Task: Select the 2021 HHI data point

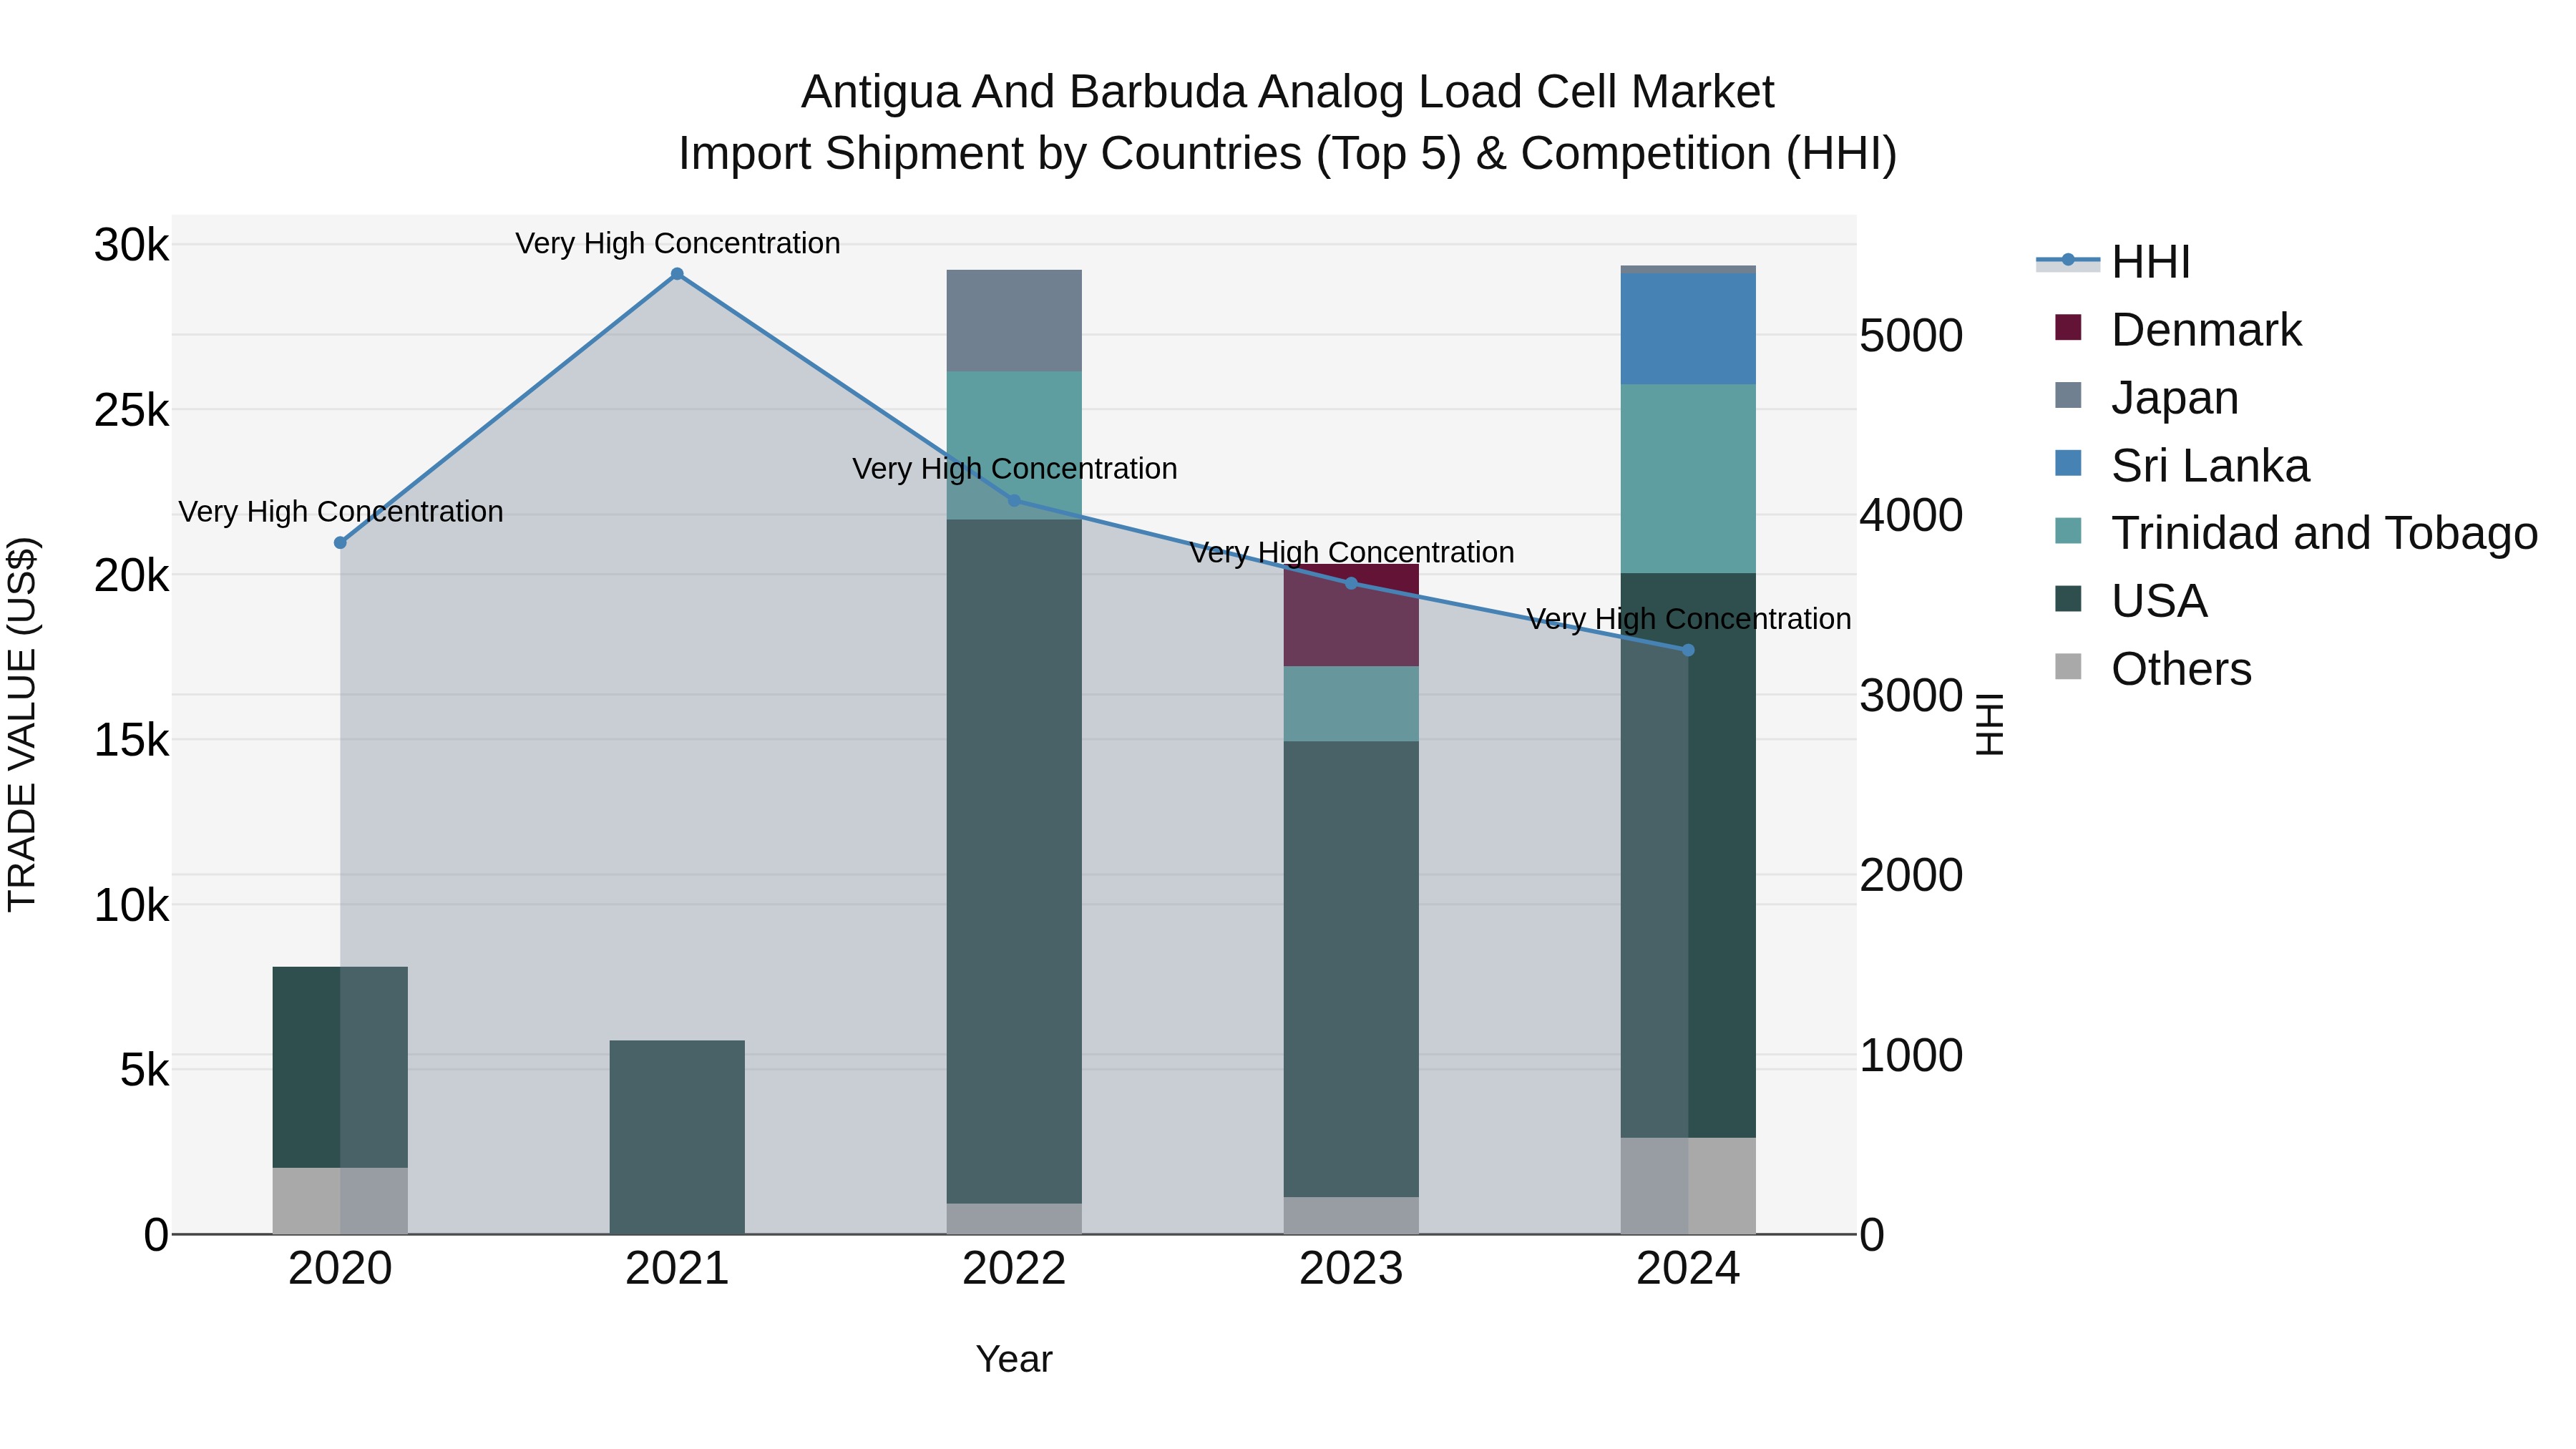Action: point(677,274)
